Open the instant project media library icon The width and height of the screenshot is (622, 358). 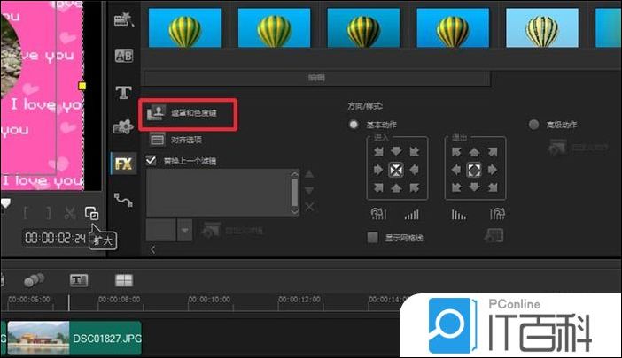click(124, 19)
